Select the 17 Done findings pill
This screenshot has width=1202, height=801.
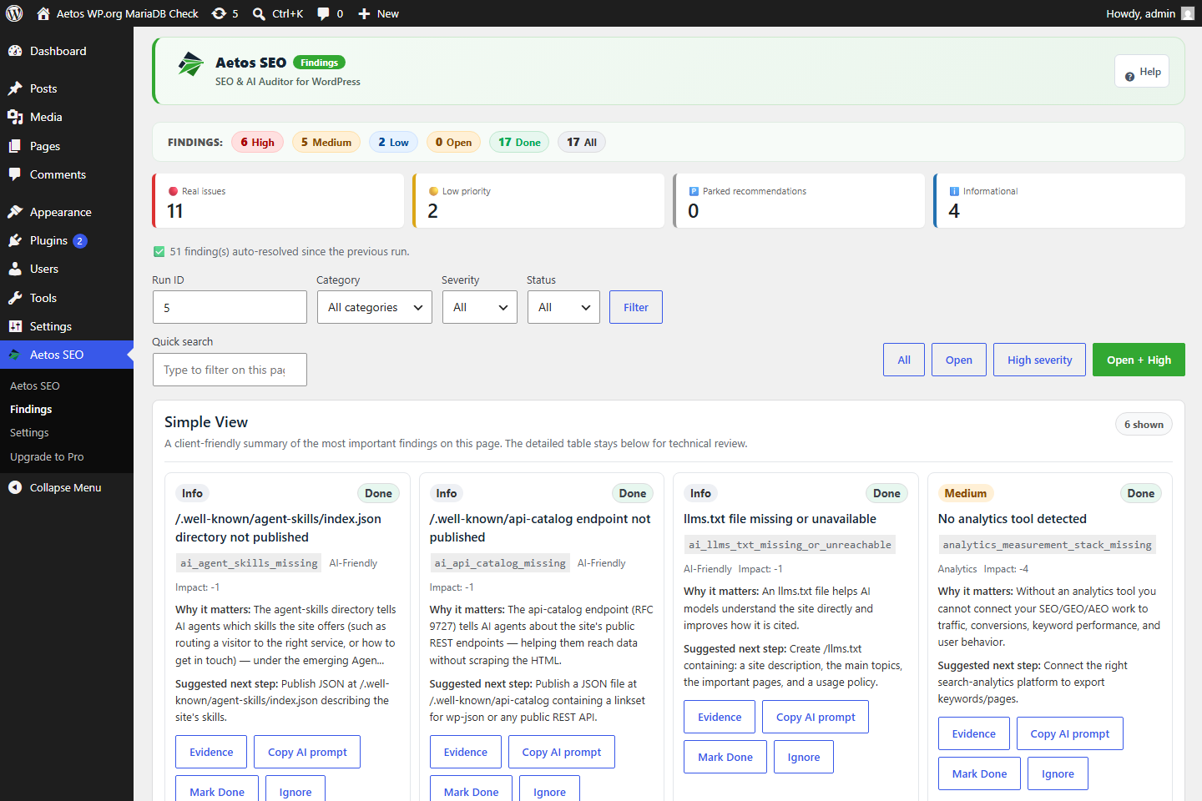(519, 142)
